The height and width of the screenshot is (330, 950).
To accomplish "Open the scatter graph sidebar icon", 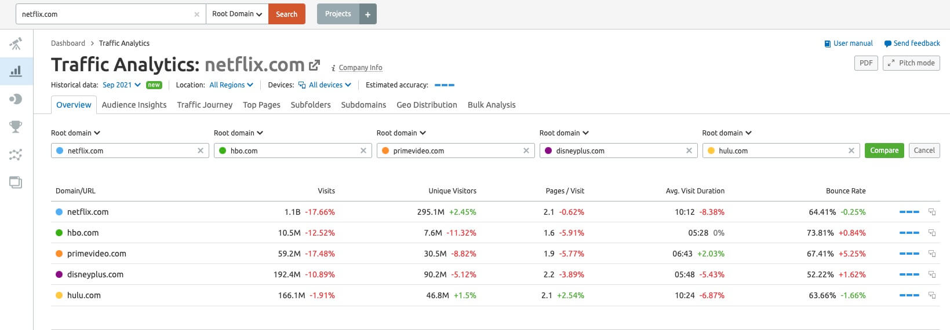I will [16, 155].
